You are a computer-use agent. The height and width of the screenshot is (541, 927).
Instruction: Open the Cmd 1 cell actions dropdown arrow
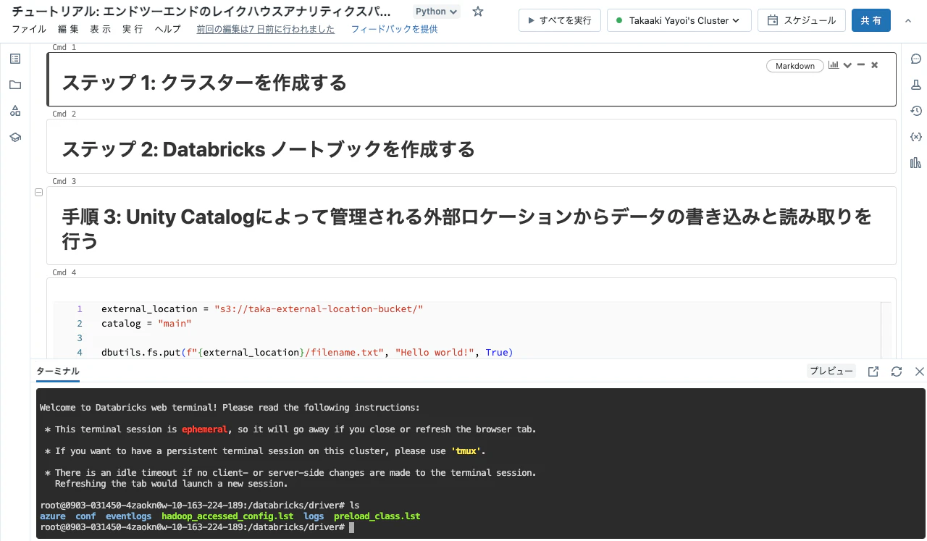847,65
